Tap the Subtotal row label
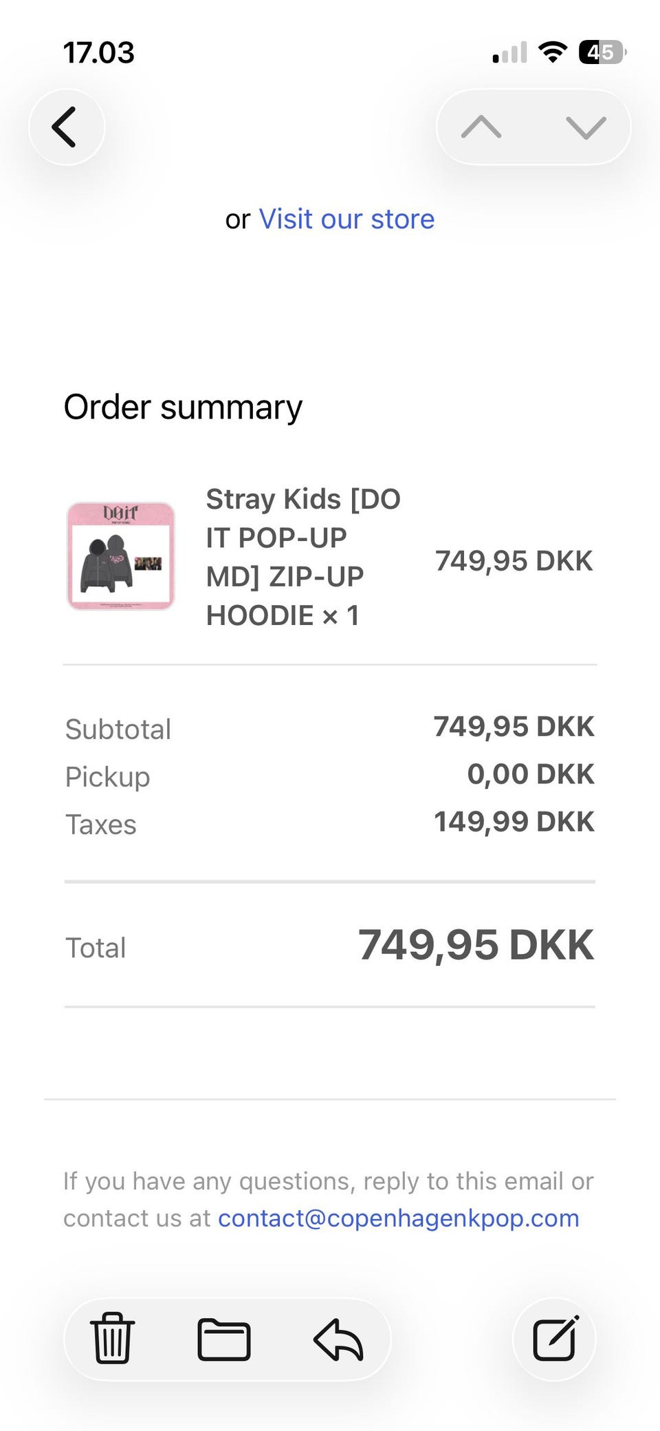The width and height of the screenshot is (660, 1431). click(118, 730)
